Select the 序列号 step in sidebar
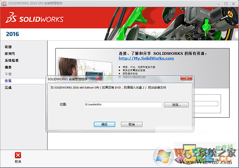The width and height of the screenshot is (239, 168). [10, 53]
